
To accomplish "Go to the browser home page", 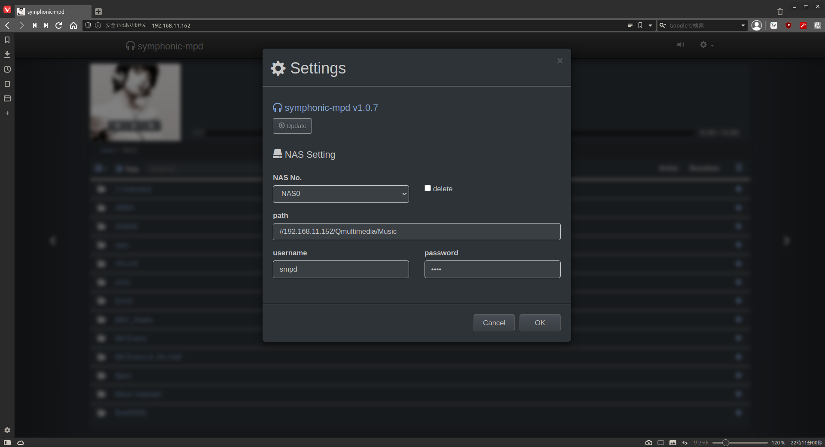I will [x=73, y=25].
